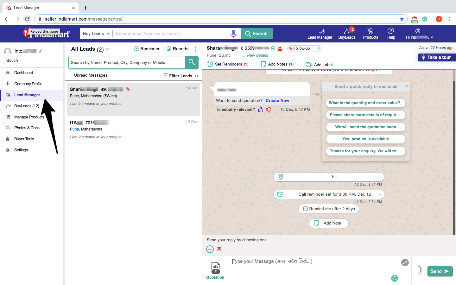The image size is (456, 285).
Task: Click the leads search text field
Action: [127, 62]
